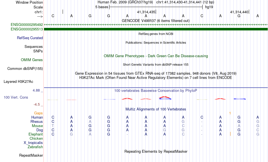
Task: Select the X_tropicalis species row label
Action: [33, 143]
